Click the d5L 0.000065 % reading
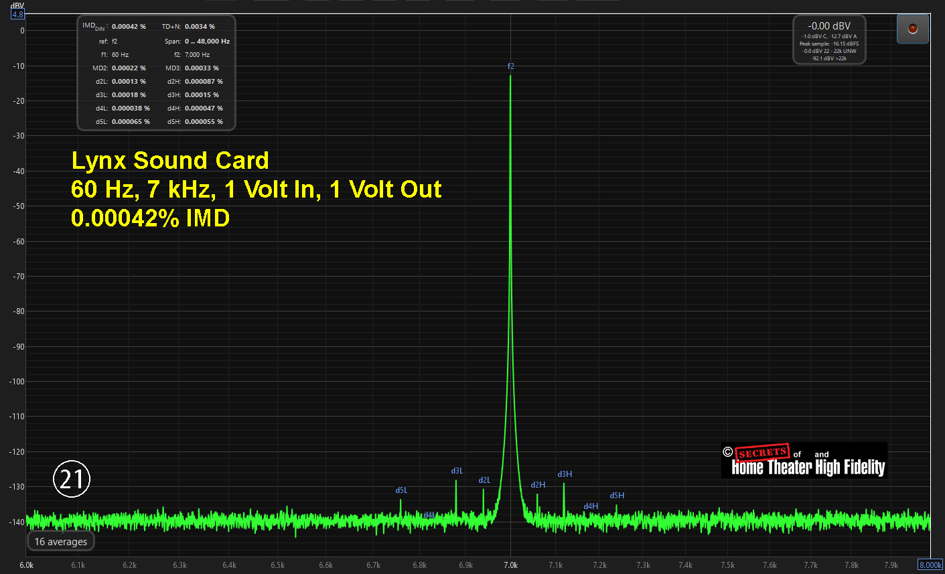Screen dimensions: 945x574 point(123,122)
